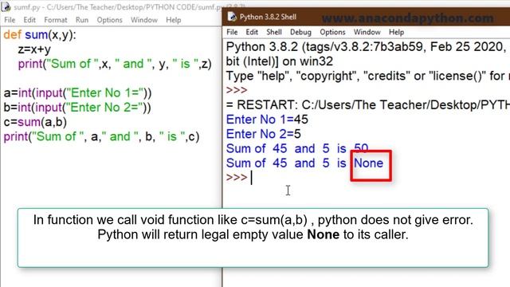The image size is (510, 287).
Task: Open Edit menu in Python Shell
Action: click(252, 32)
